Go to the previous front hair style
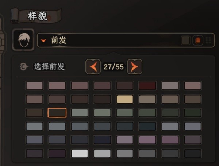The height and width of the screenshot is (166, 219). (x=93, y=67)
